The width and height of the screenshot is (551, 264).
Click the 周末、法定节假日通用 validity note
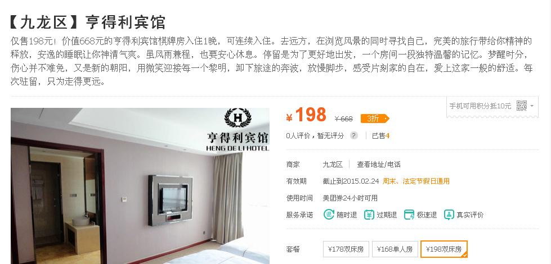416,181
